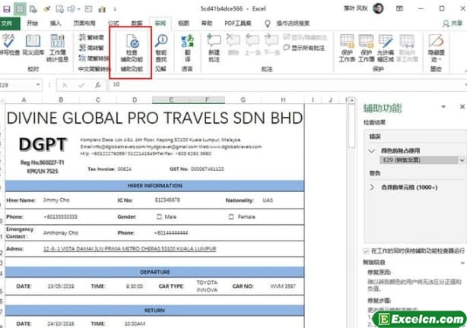Click the Save icon in quick access toolbar
467x328 pixels.
point(7,9)
